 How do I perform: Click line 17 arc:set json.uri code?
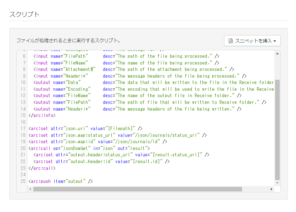click(85, 129)
